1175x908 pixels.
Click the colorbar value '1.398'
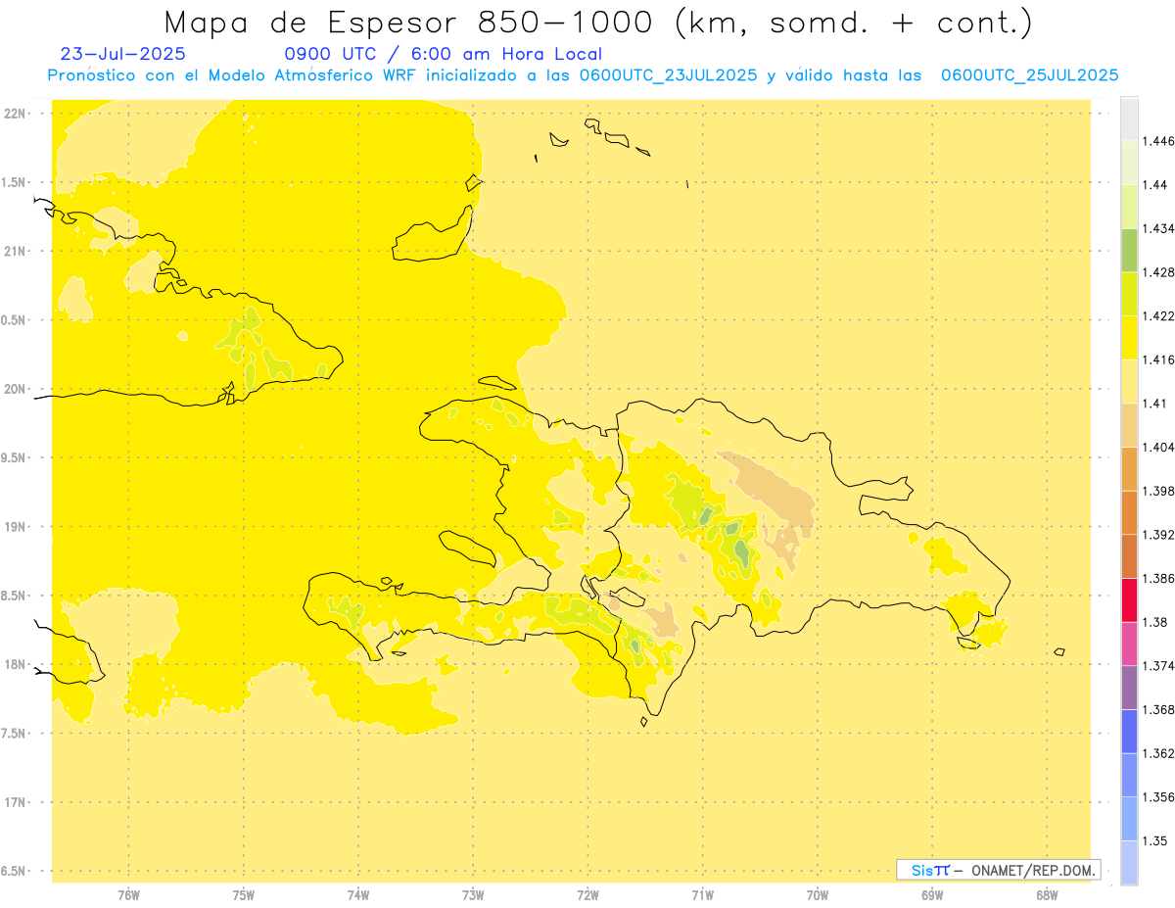(1159, 491)
